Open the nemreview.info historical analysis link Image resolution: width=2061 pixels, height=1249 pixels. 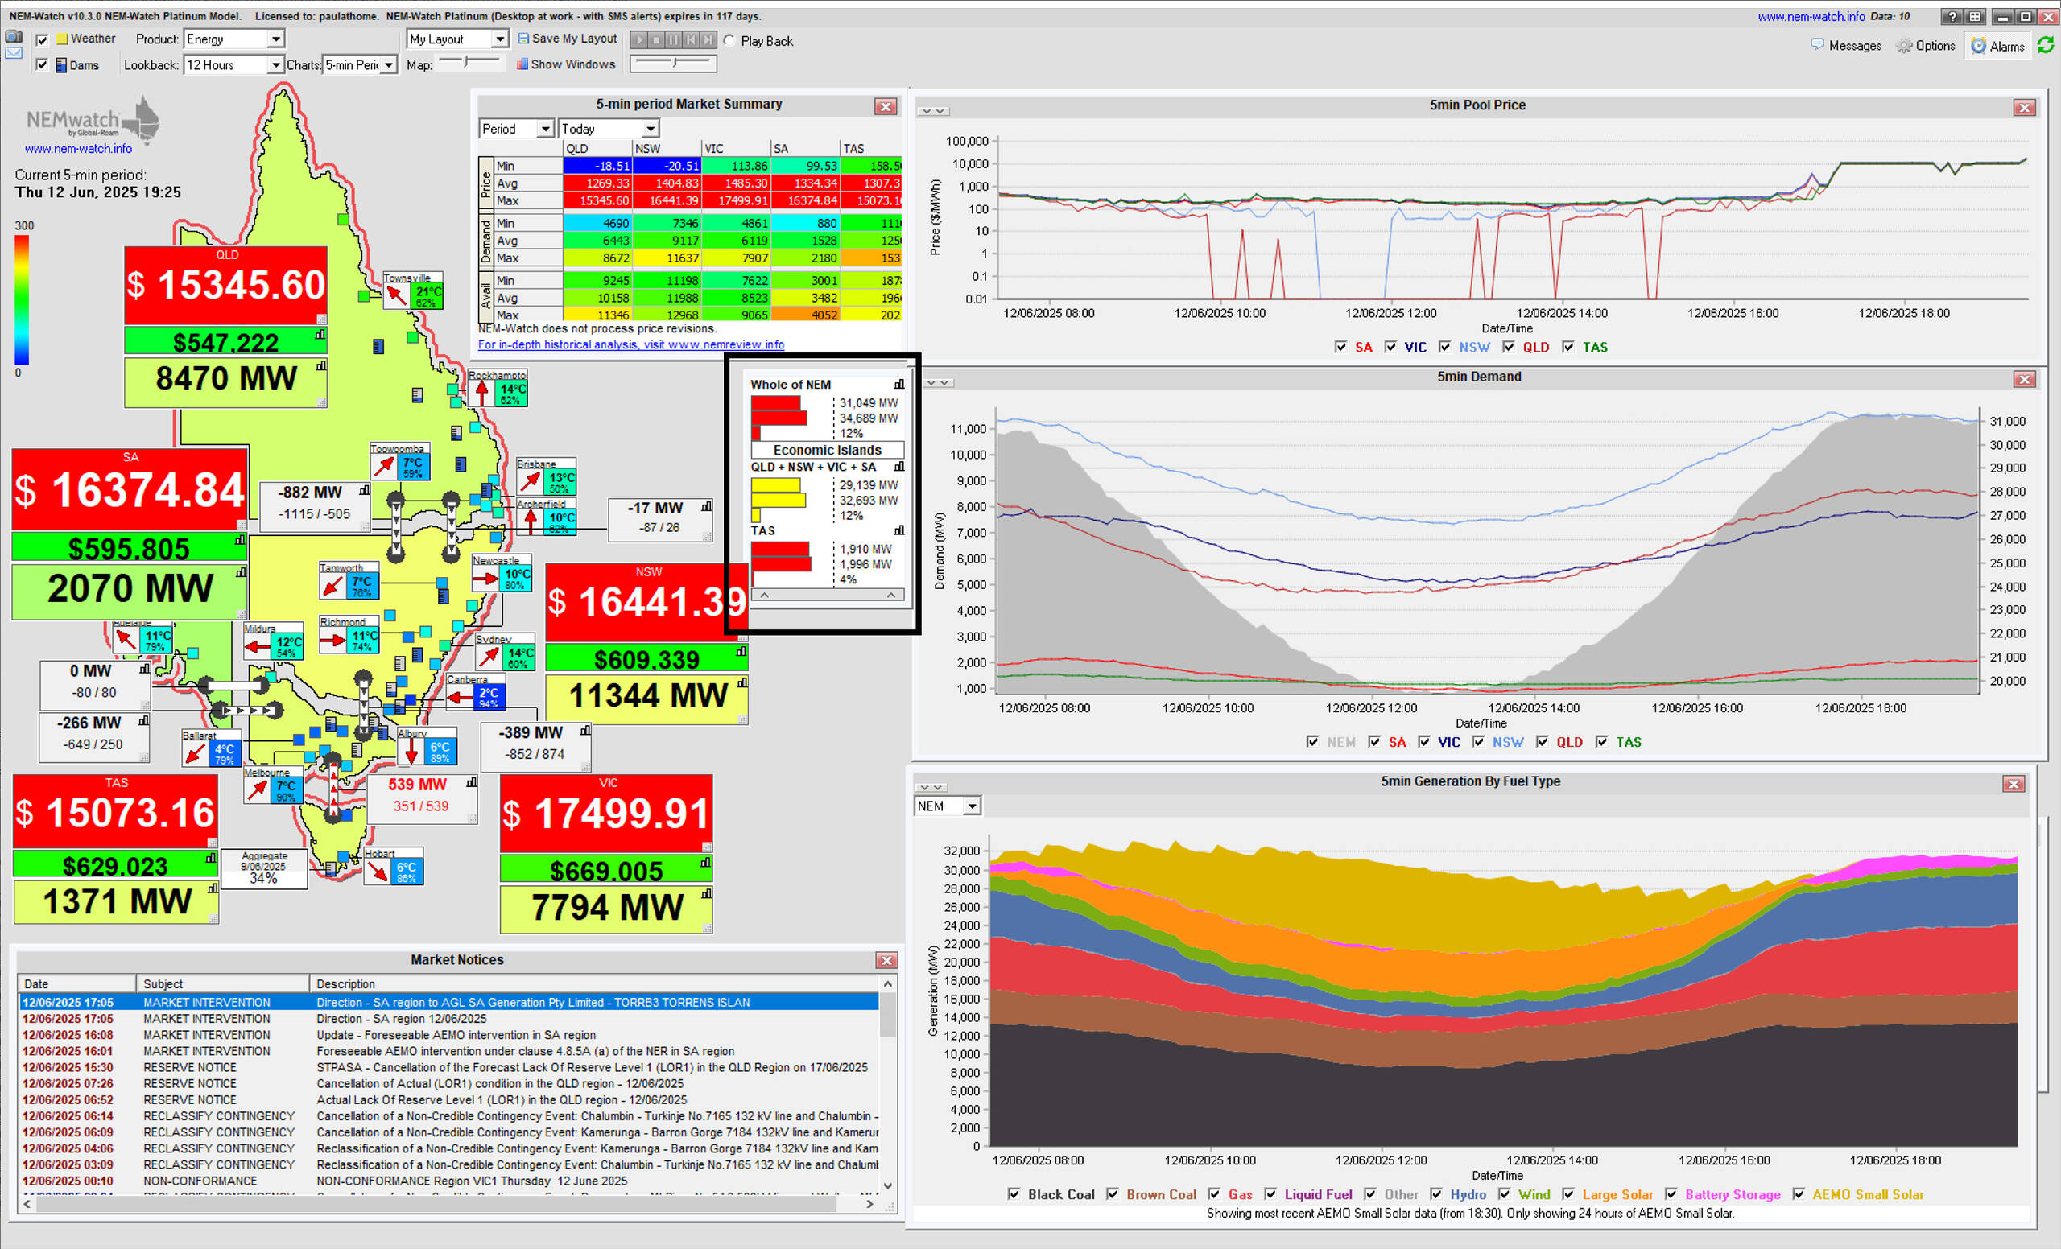pos(630,344)
